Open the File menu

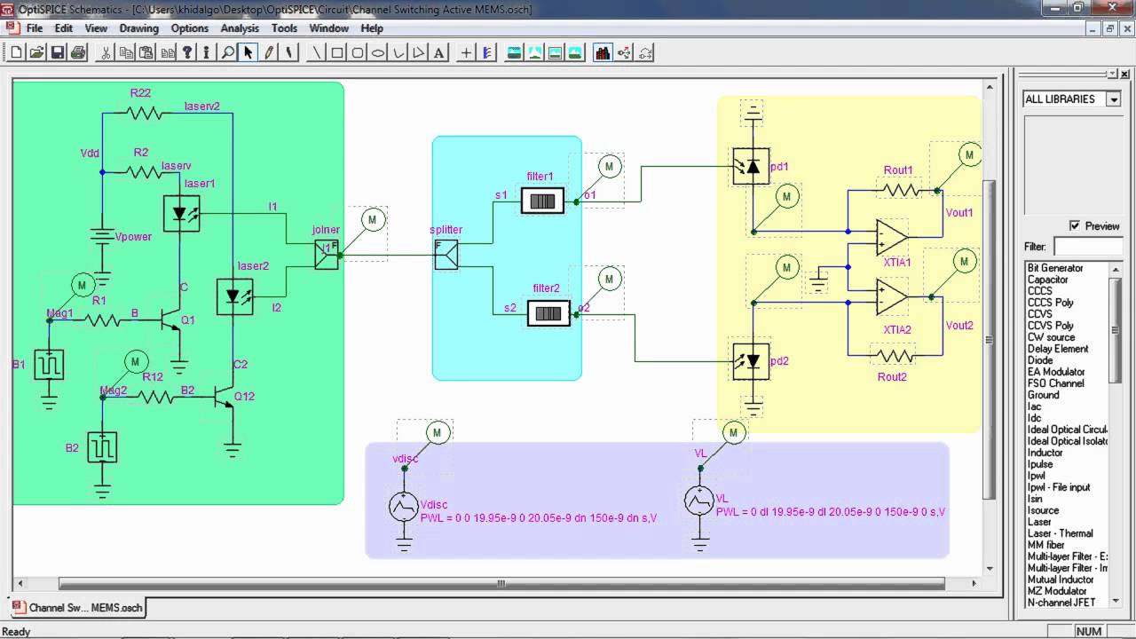point(34,28)
